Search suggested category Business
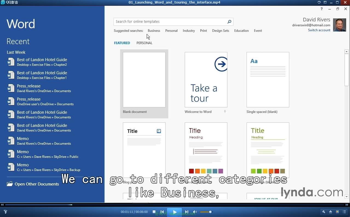Image resolution: width=350 pixels, height=217 pixels. [x=154, y=31]
